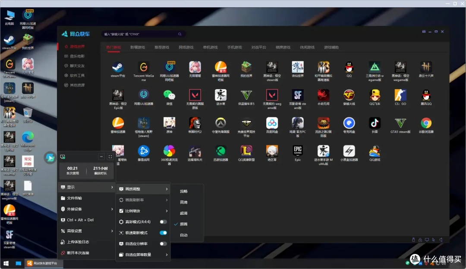Expand the 显示 submenu
Viewport: 466px width, 269px height.
click(87, 187)
